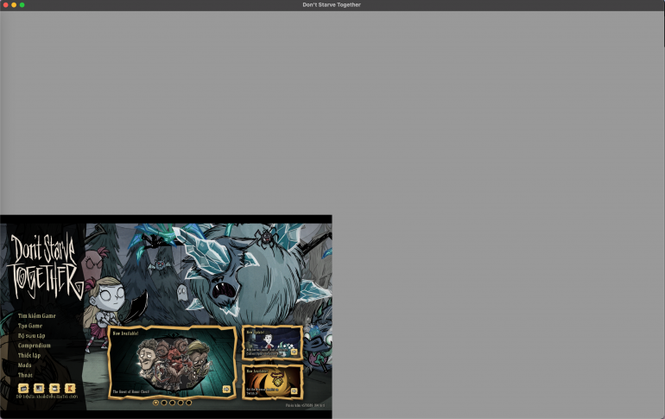Close the Don't Starve Together window

point(5,4)
